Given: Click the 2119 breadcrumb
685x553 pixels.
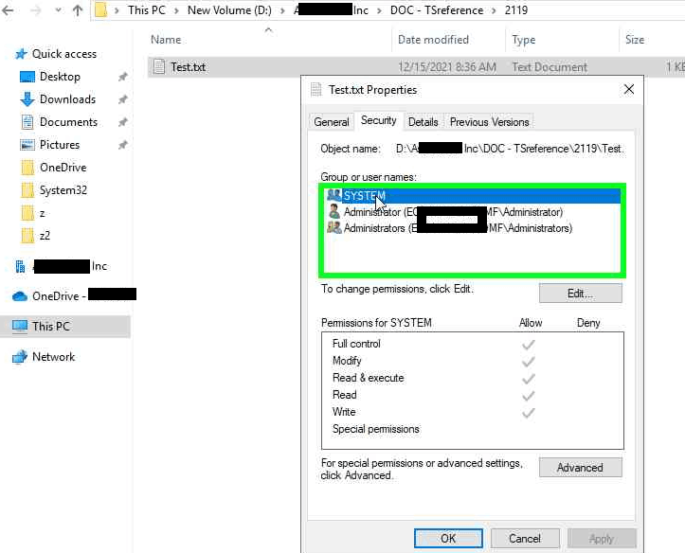Looking at the screenshot, I should point(516,10).
